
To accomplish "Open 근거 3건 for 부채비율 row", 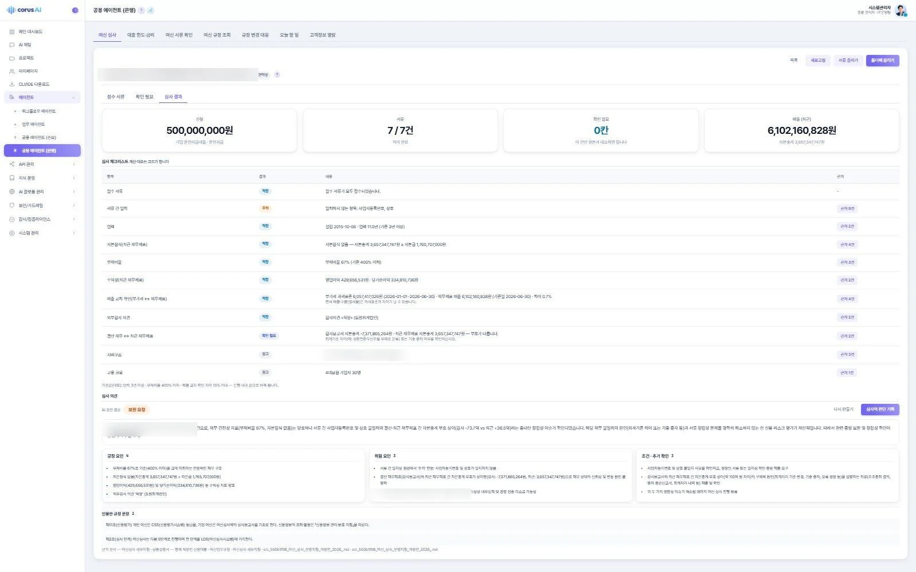I will [847, 263].
